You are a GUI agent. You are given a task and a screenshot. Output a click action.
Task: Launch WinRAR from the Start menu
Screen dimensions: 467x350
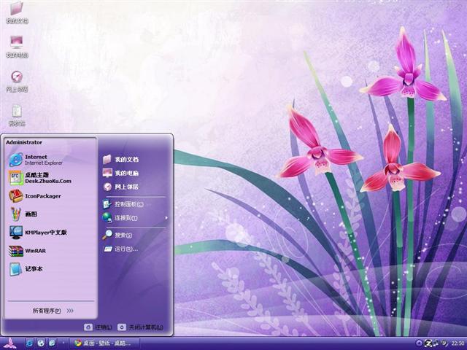pyautogui.click(x=50, y=251)
